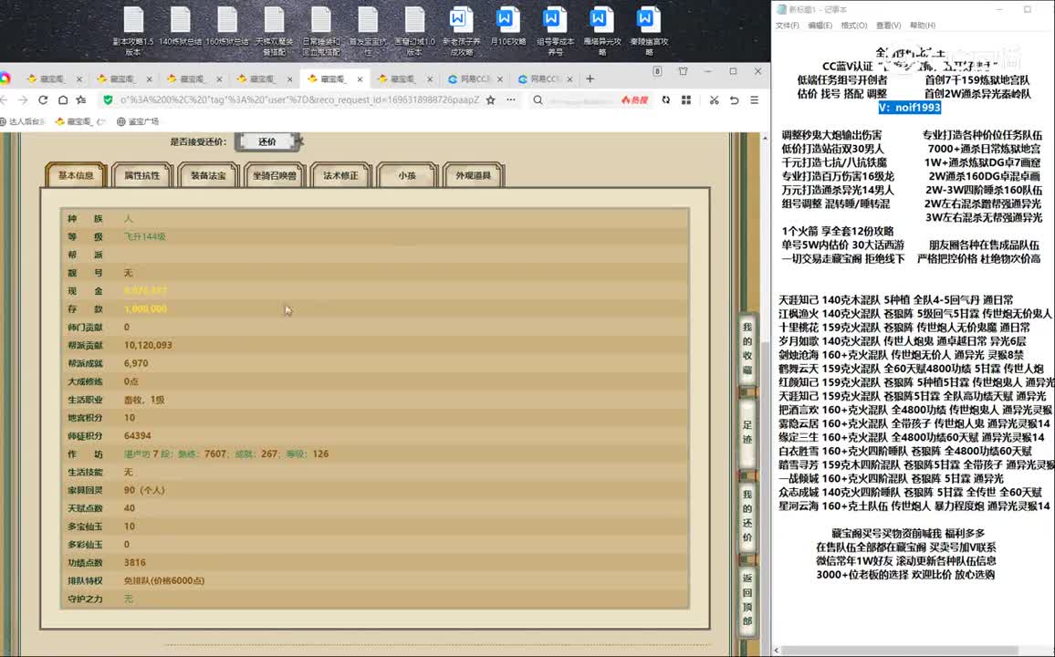Open Notepad 查看(V) menu

pos(888,26)
